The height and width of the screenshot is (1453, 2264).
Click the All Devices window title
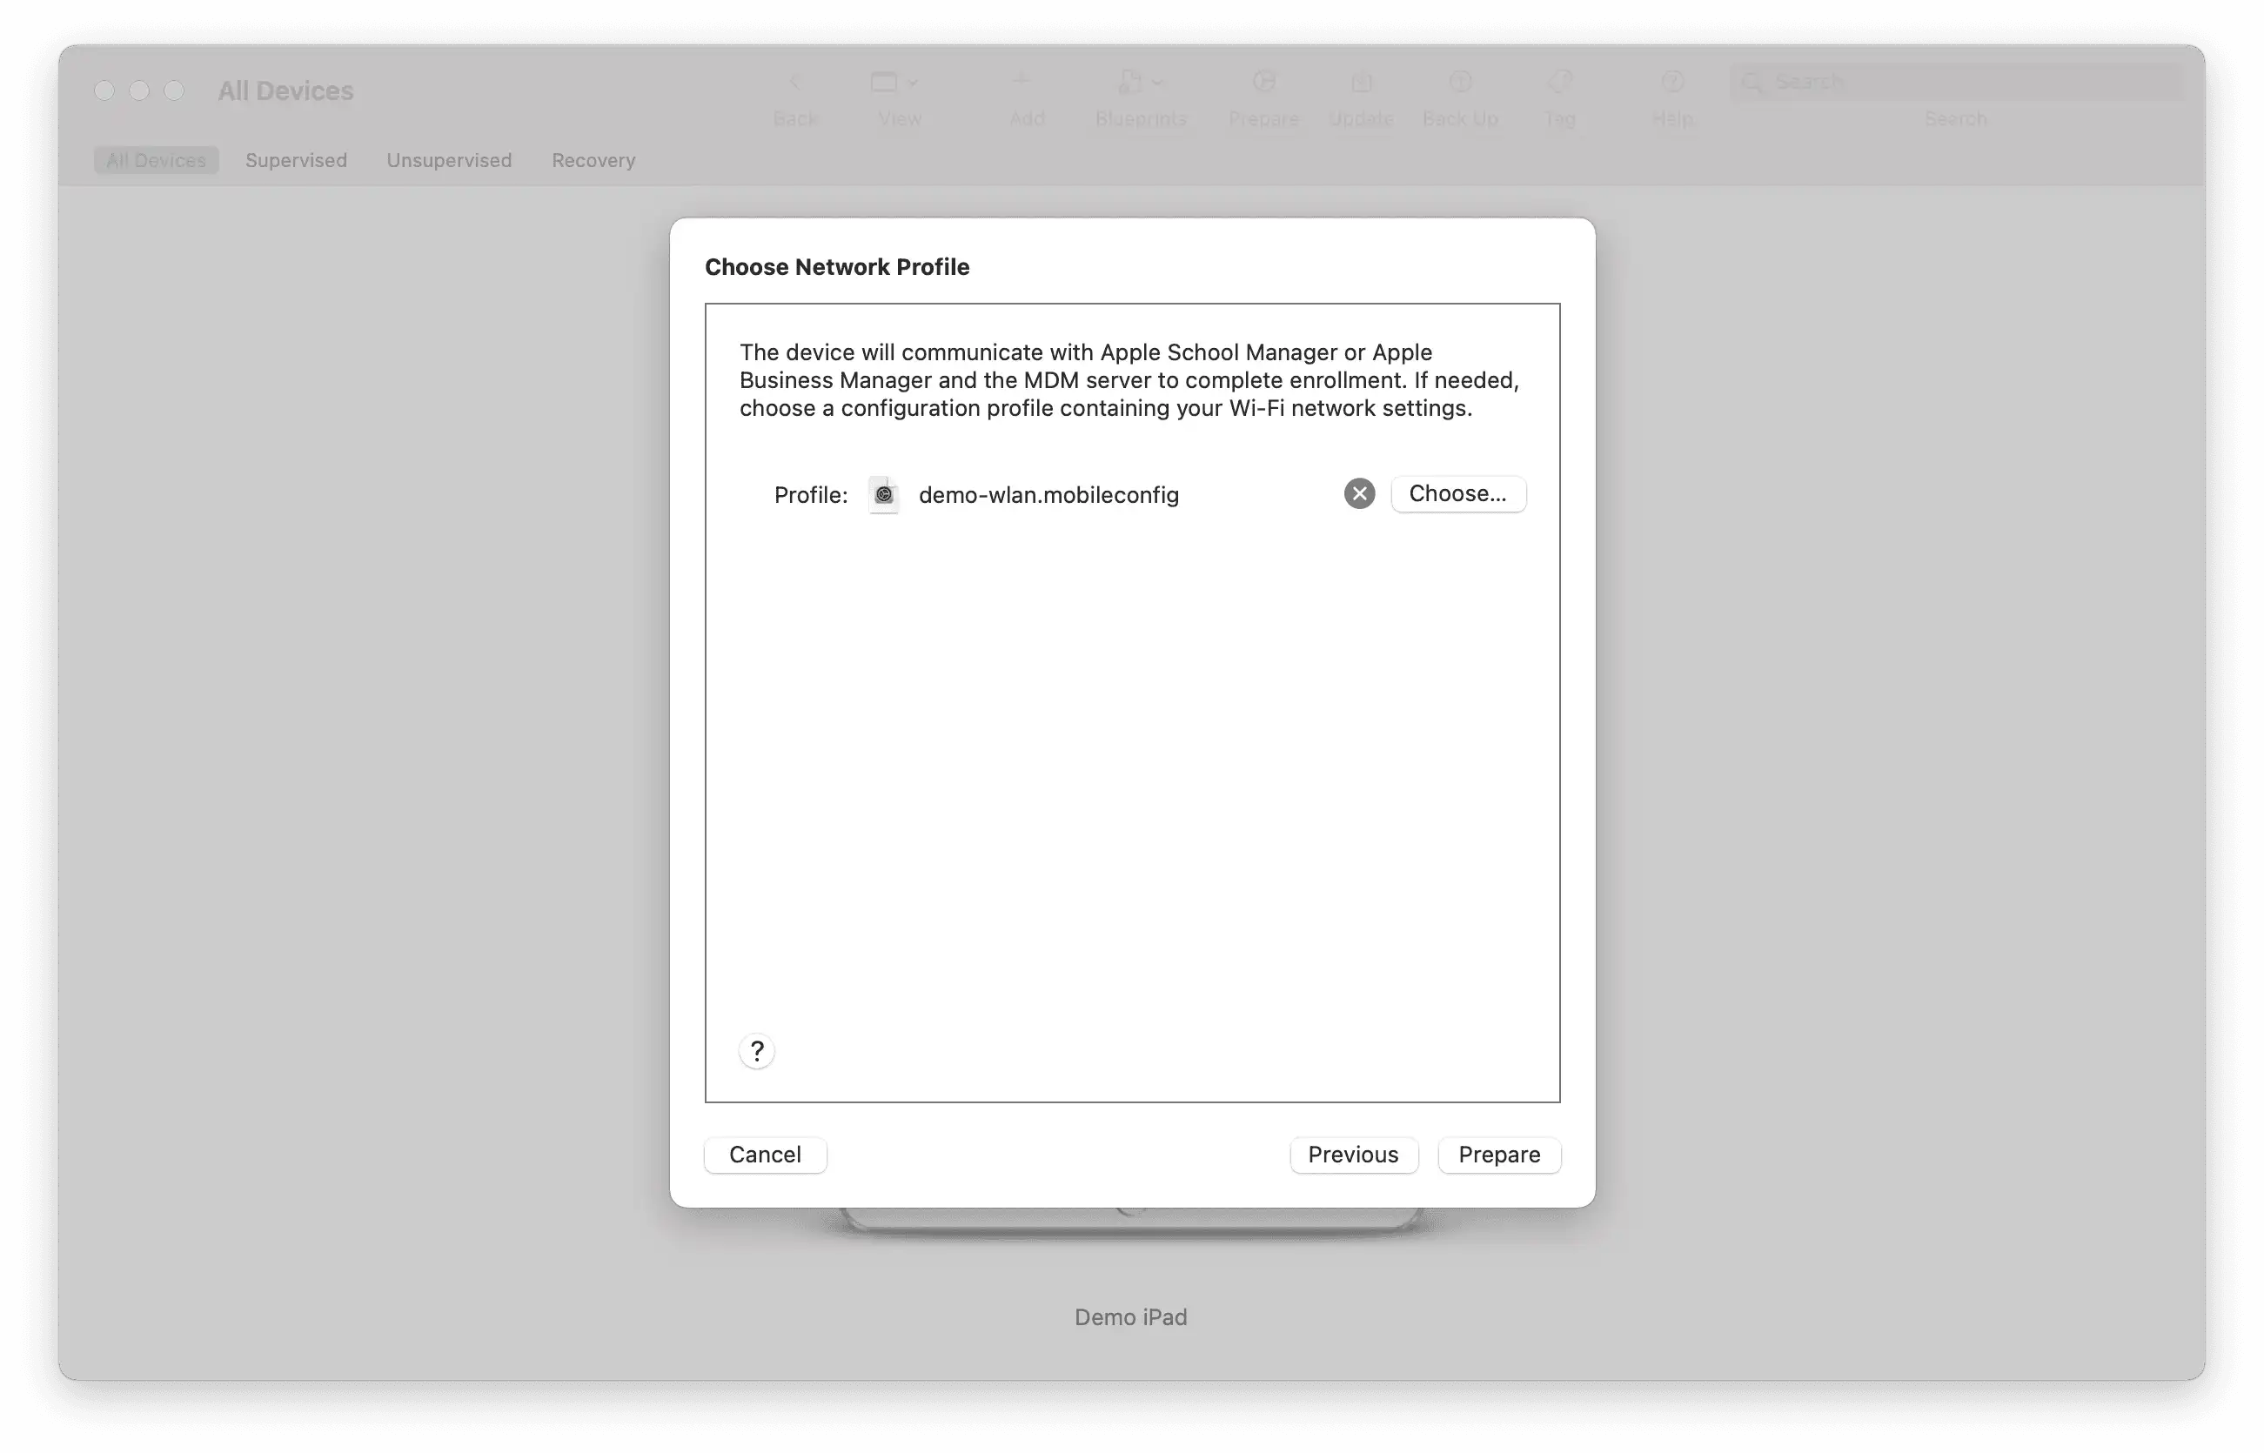coord(285,90)
